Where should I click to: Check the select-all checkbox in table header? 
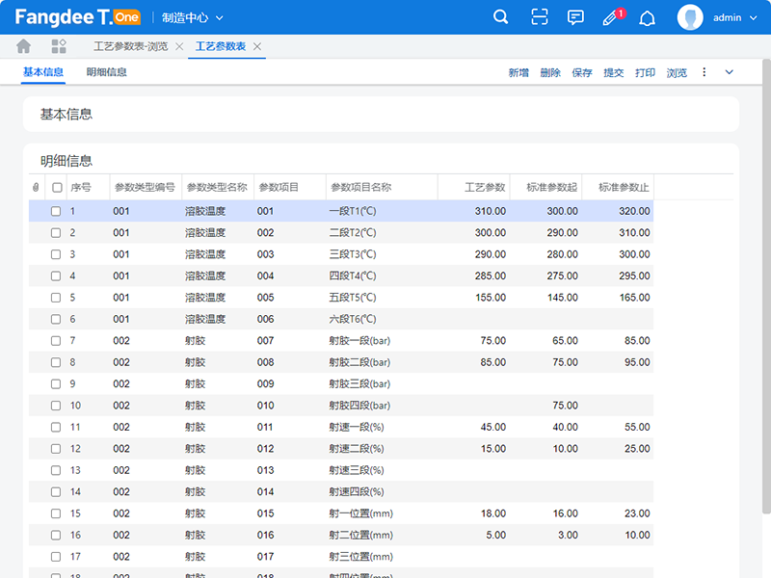56,187
